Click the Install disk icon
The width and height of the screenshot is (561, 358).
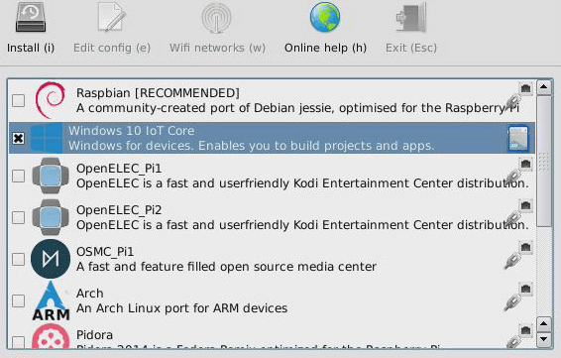[x=31, y=17]
